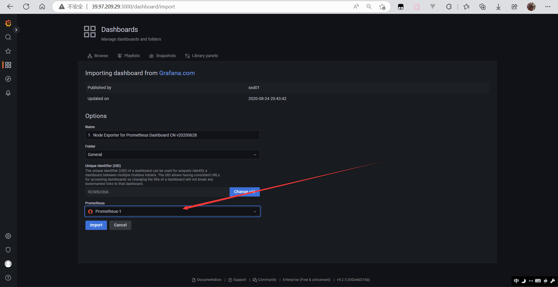Add page to favorites star-plus icon

(x=382, y=7)
